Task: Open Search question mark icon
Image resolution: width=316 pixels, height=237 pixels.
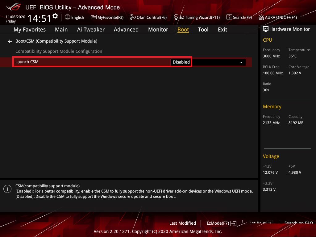Action: [x=229, y=17]
